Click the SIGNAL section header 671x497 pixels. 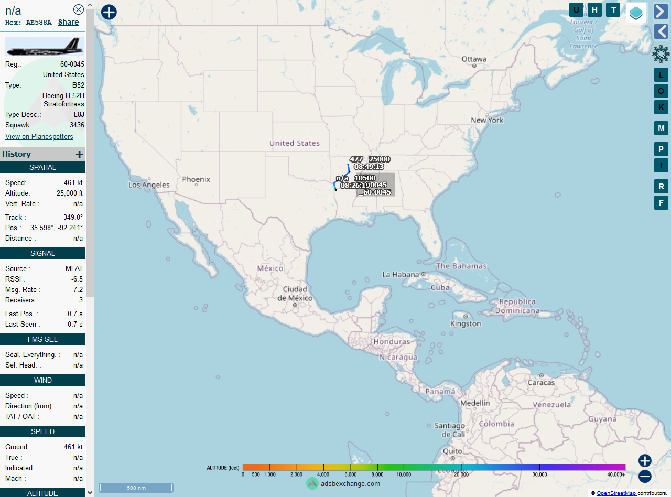tap(42, 253)
